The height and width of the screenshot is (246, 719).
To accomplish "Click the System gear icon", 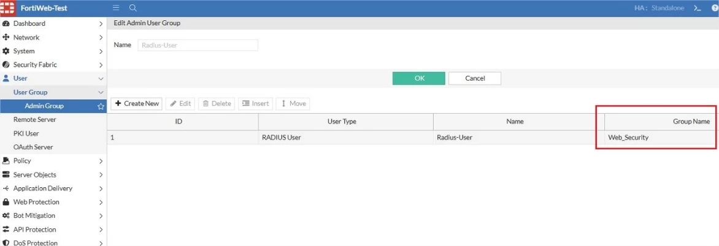I will [6, 51].
